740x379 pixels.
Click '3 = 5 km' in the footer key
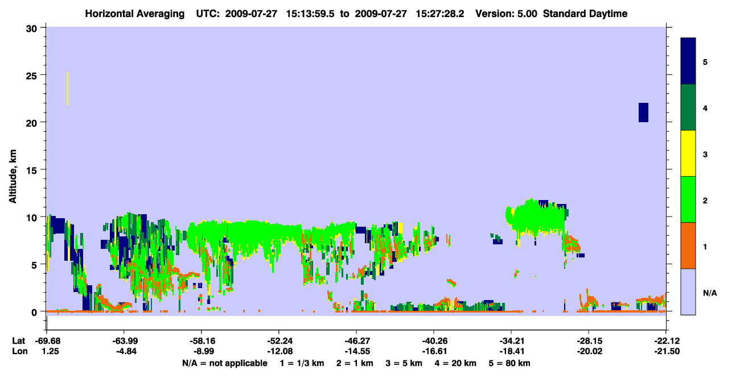(404, 363)
